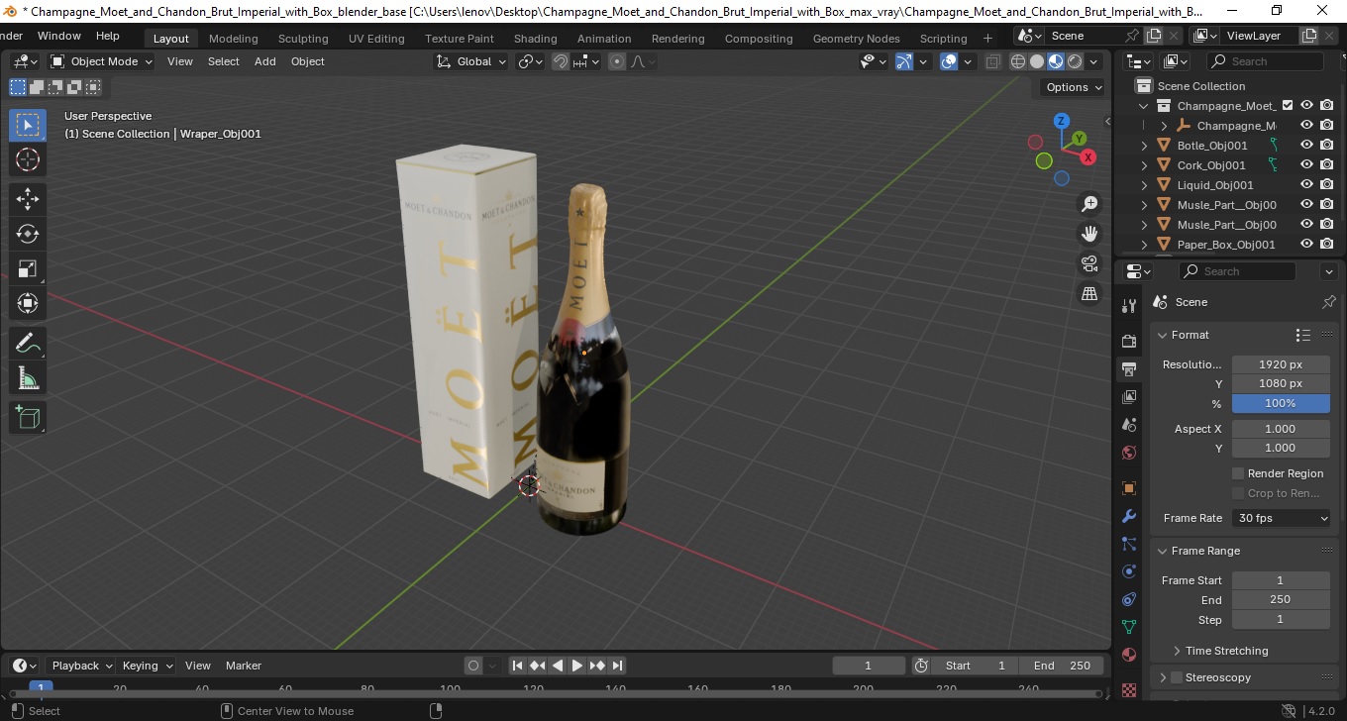Toggle camera view icon
Image resolution: width=1347 pixels, height=721 pixels.
[1089, 263]
